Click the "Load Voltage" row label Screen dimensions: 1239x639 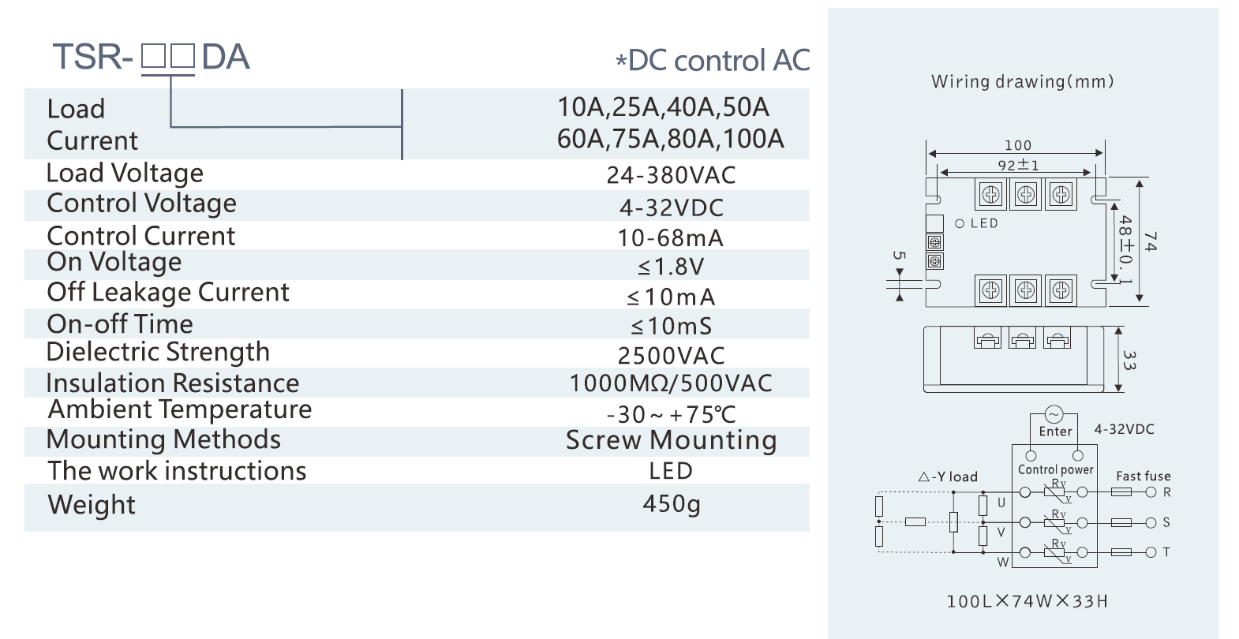tap(125, 174)
